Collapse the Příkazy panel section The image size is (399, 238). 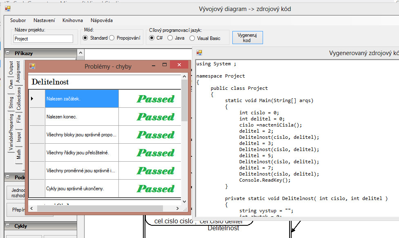click(x=8, y=53)
